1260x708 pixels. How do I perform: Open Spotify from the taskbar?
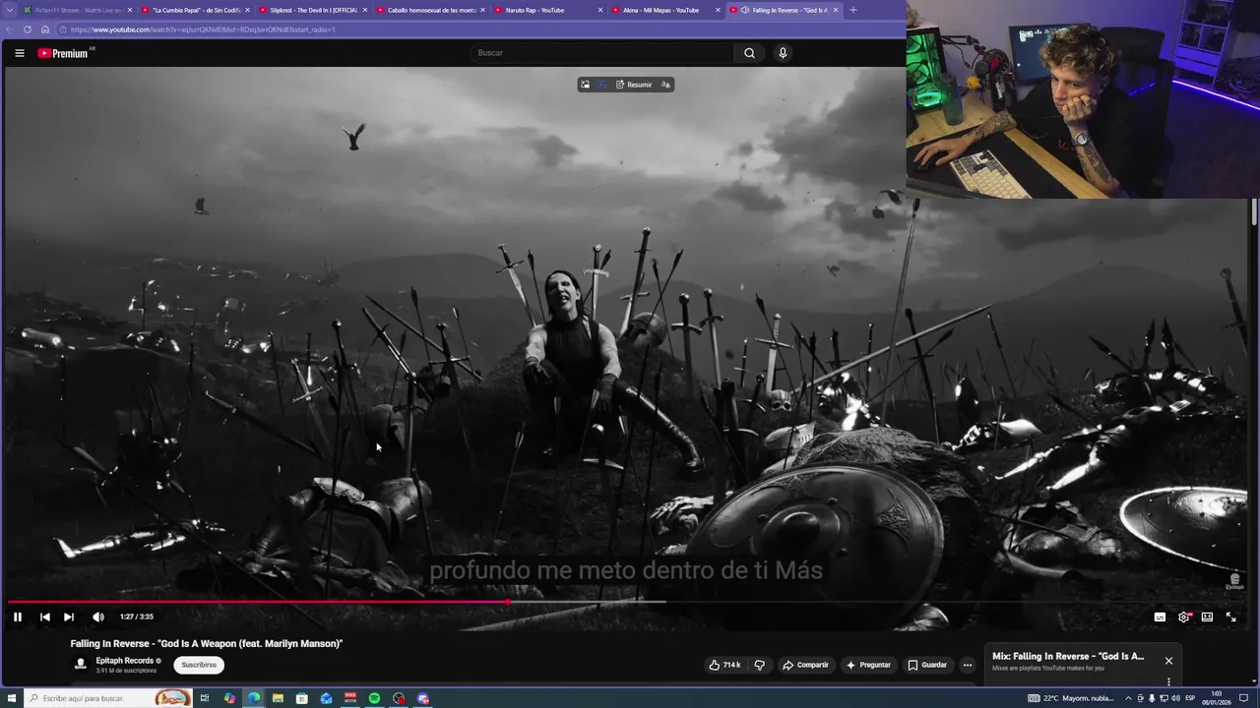[374, 698]
